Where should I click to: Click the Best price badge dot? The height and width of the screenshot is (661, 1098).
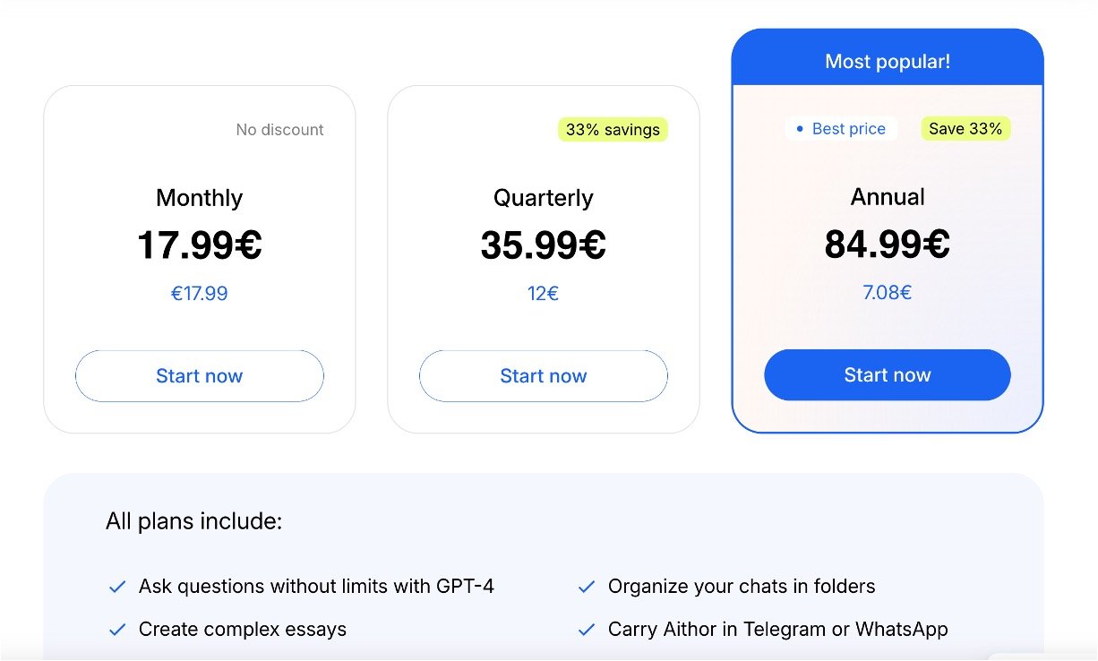[800, 129]
